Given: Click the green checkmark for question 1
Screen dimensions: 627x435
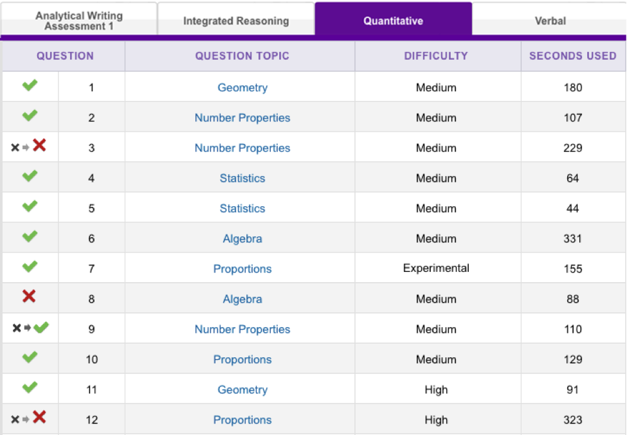Looking at the screenshot, I should click(30, 86).
